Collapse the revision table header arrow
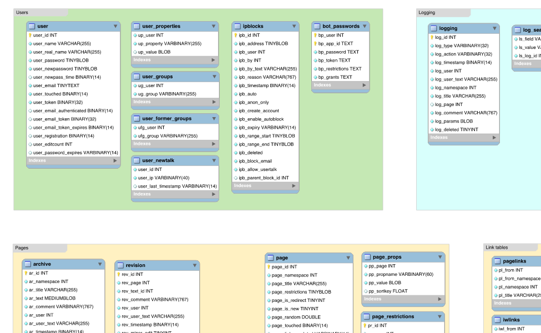Screen dimensions: 541x333 click(195, 265)
